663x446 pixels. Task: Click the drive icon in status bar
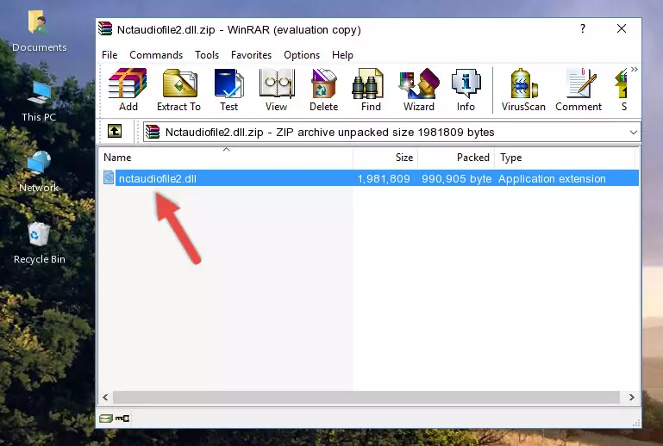tap(106, 418)
